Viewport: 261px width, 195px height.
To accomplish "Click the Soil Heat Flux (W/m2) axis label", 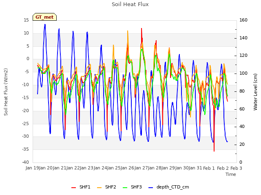I will coord(6,92).
